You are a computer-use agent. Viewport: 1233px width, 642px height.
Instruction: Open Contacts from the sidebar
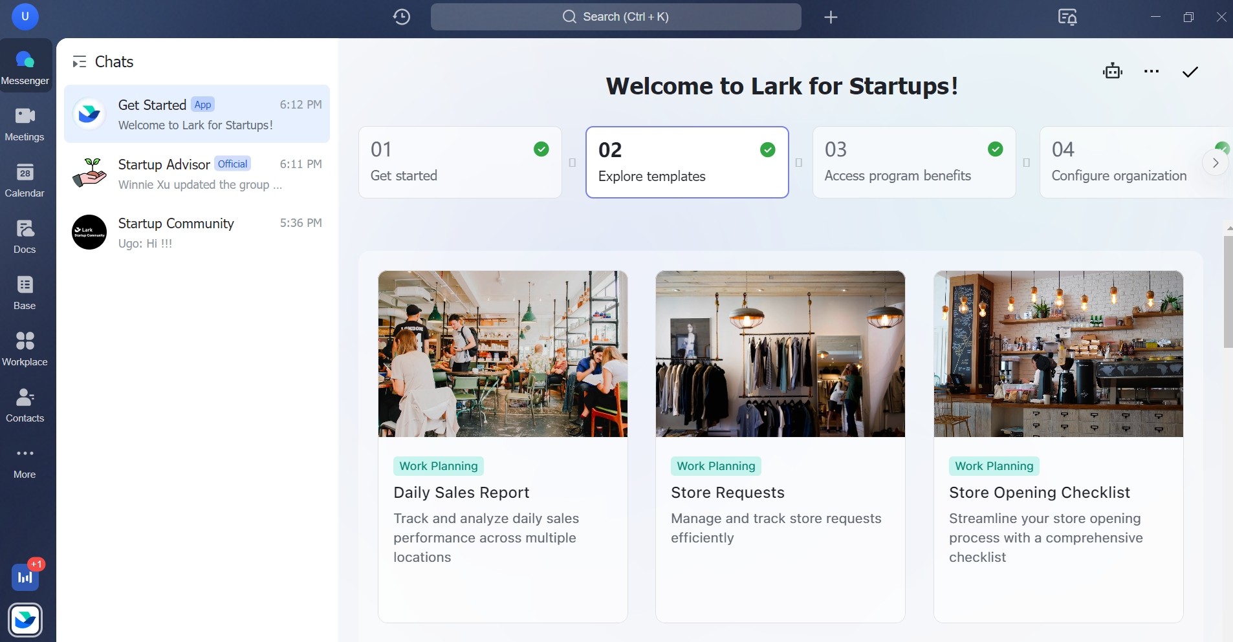(25, 405)
